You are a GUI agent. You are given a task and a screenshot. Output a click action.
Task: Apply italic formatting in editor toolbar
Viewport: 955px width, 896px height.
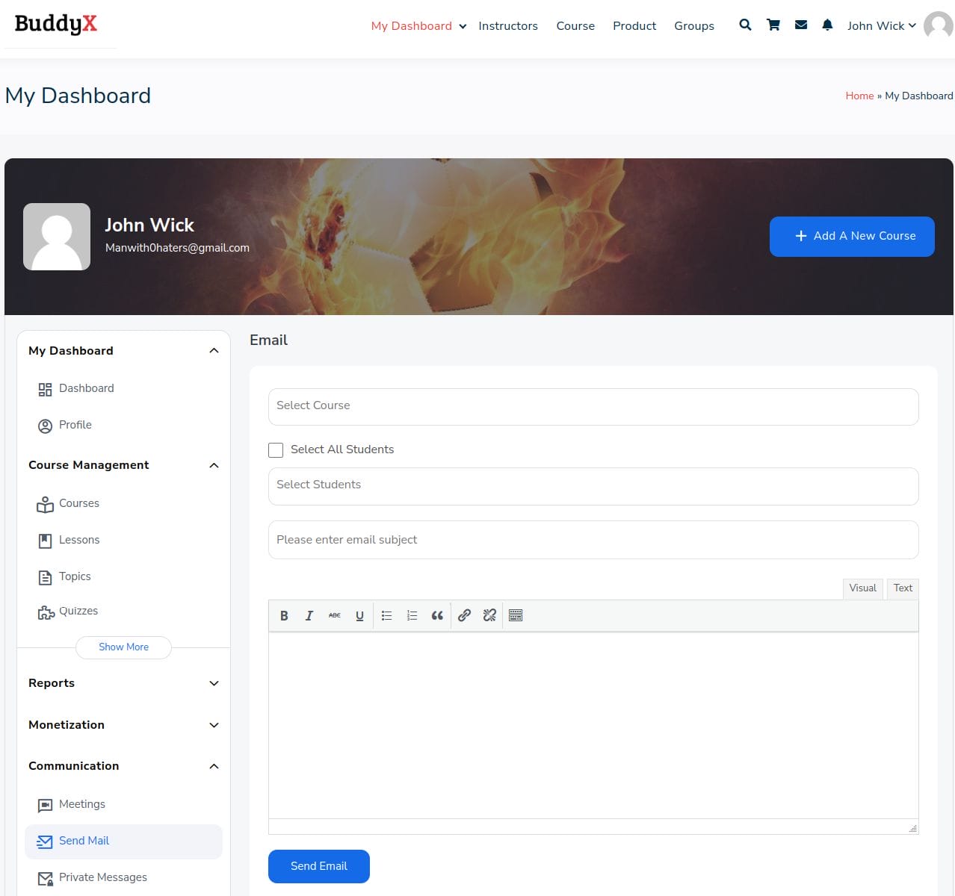309,616
